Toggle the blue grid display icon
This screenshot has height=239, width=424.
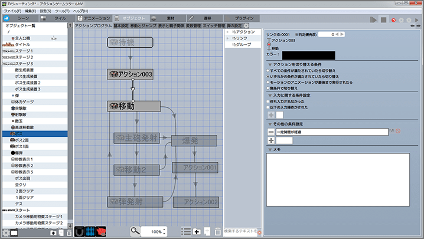point(90,231)
